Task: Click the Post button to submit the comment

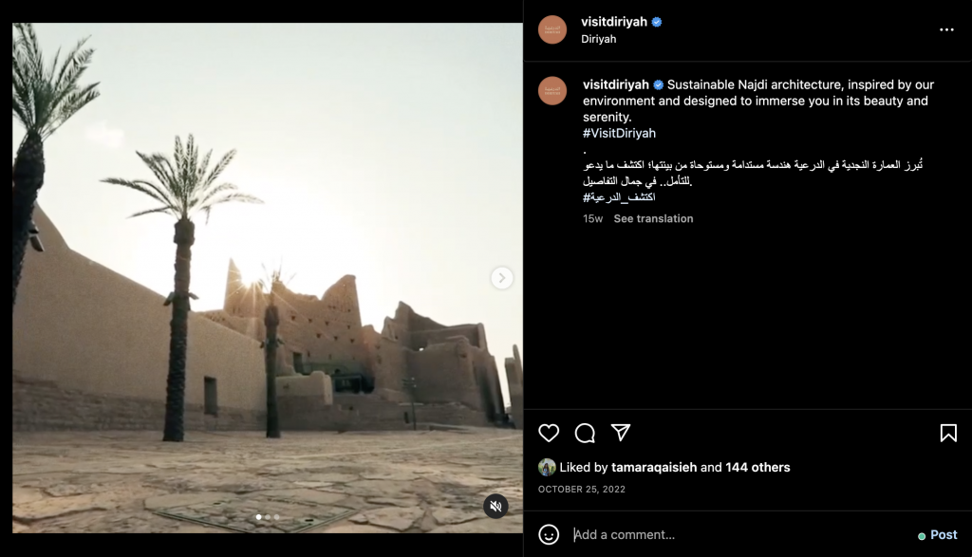Action: (x=944, y=534)
